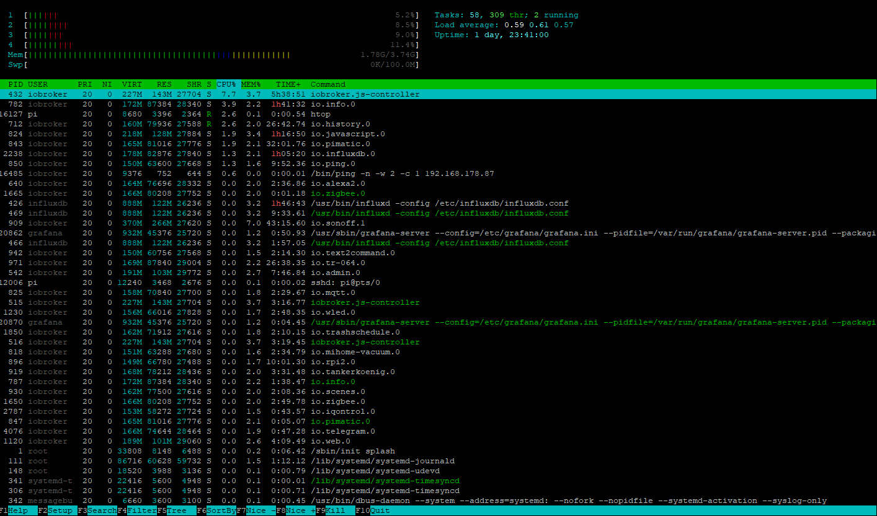The image size is (877, 516).
Task: Click the Load average readout
Action: [504, 25]
